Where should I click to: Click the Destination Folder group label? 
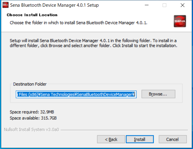tap(30, 84)
